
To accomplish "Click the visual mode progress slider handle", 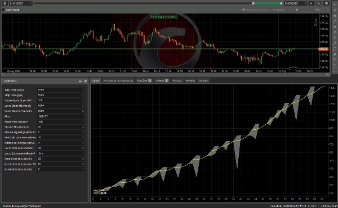I will (243, 10).
